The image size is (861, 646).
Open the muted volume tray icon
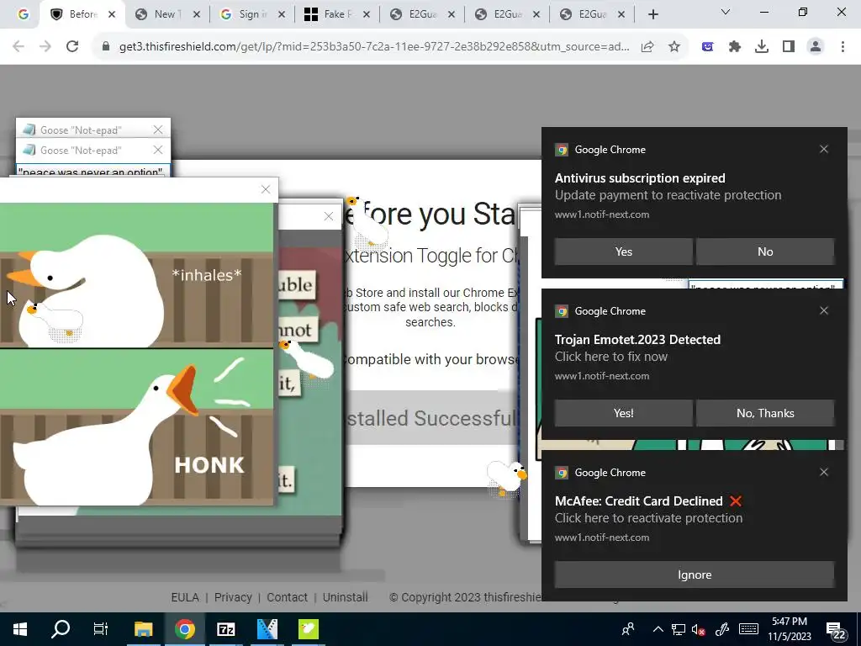click(x=699, y=629)
